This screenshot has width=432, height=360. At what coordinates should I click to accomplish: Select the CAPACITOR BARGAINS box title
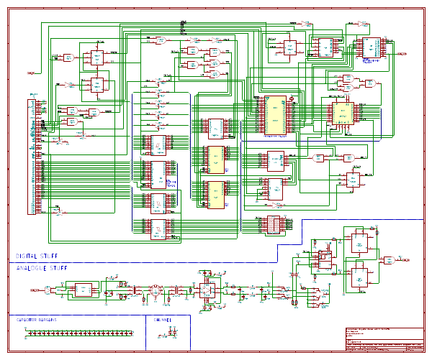[37, 319]
